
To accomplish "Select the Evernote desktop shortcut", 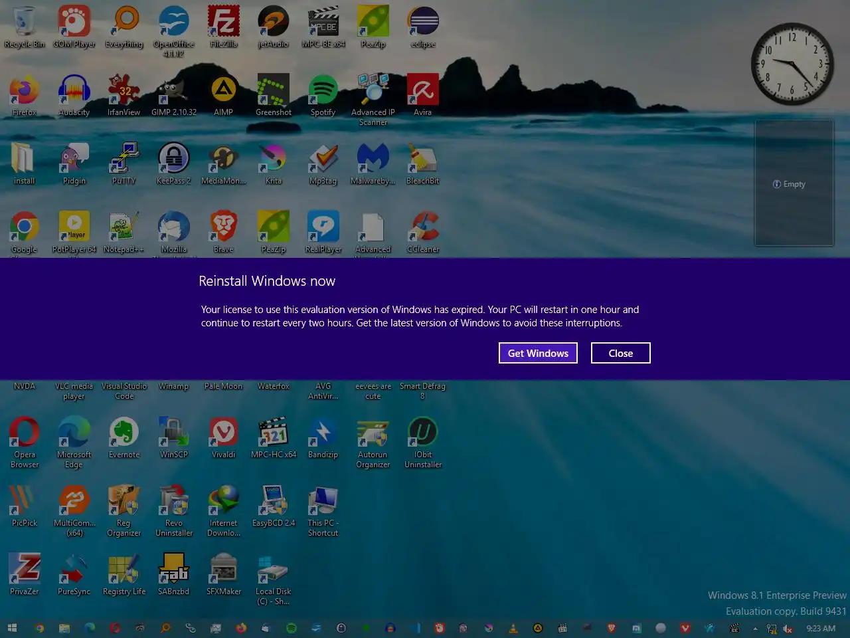I will tap(124, 437).
